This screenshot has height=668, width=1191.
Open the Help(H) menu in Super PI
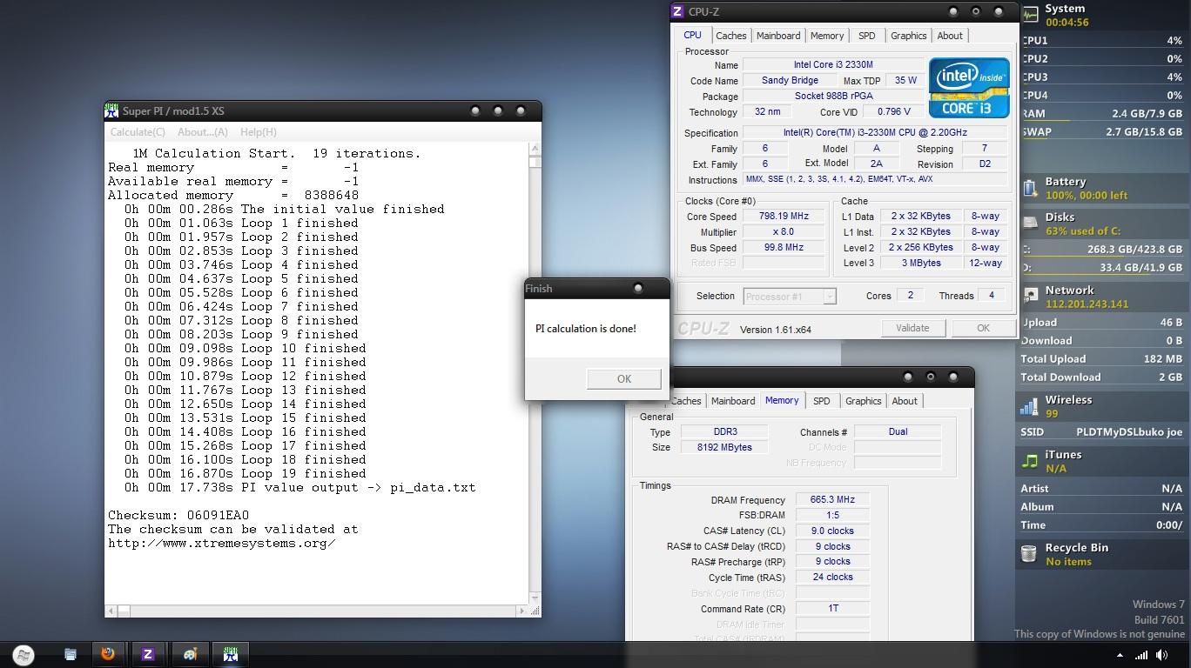pyautogui.click(x=258, y=132)
